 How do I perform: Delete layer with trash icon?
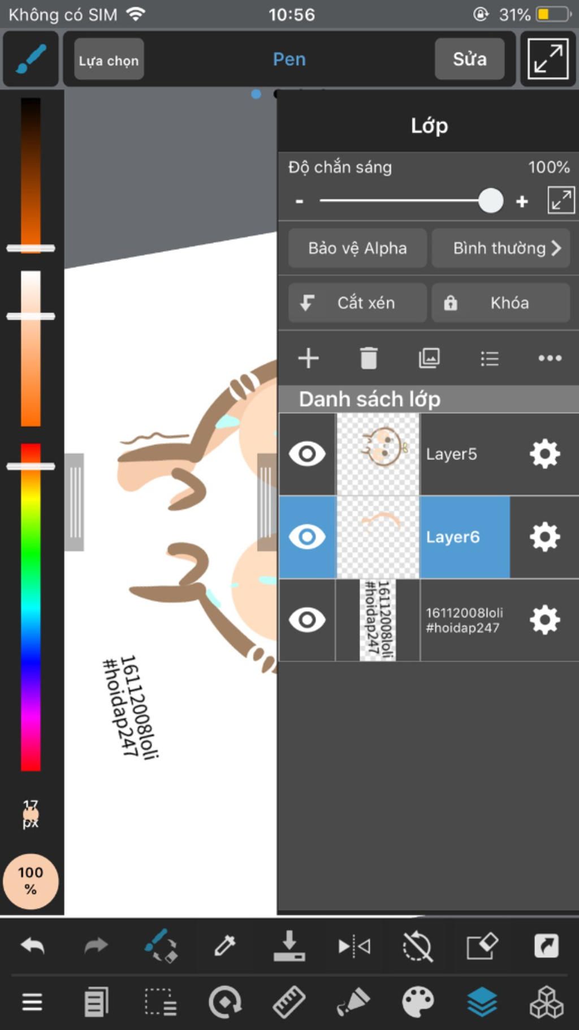point(369,358)
